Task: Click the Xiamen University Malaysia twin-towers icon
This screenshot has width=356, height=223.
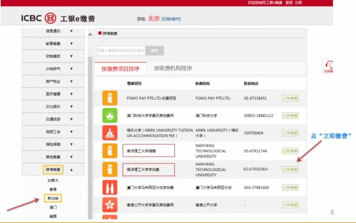Action: pos(110,187)
